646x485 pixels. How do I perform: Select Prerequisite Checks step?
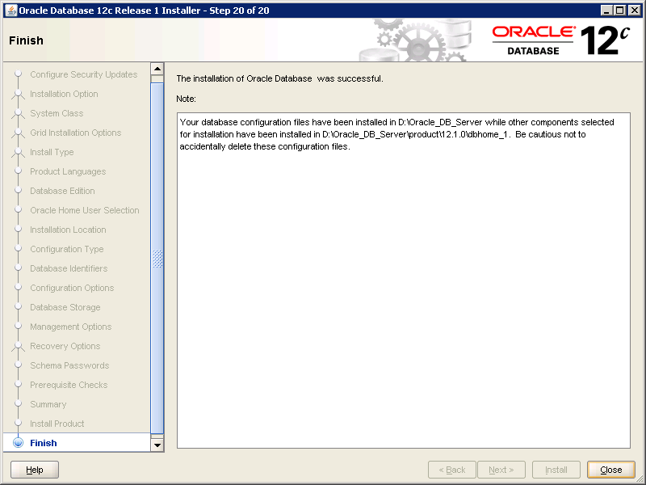69,385
